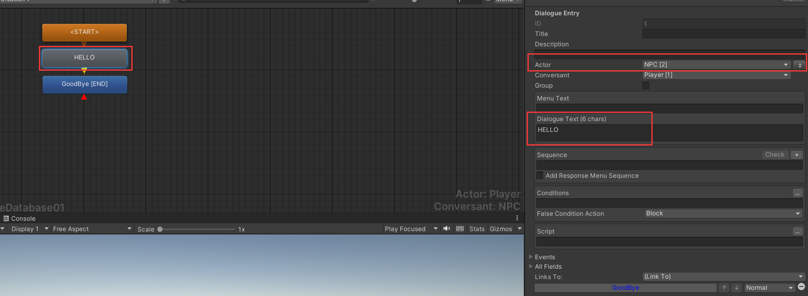Click the swap actor/conversant arrows icon
The image size is (808, 296).
tap(799, 65)
